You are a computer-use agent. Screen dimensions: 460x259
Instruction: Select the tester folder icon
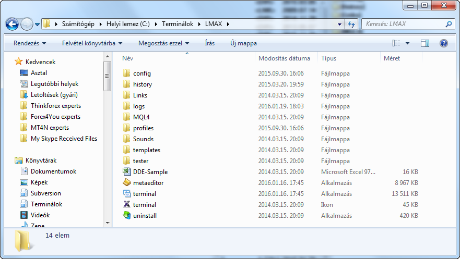(x=126, y=161)
